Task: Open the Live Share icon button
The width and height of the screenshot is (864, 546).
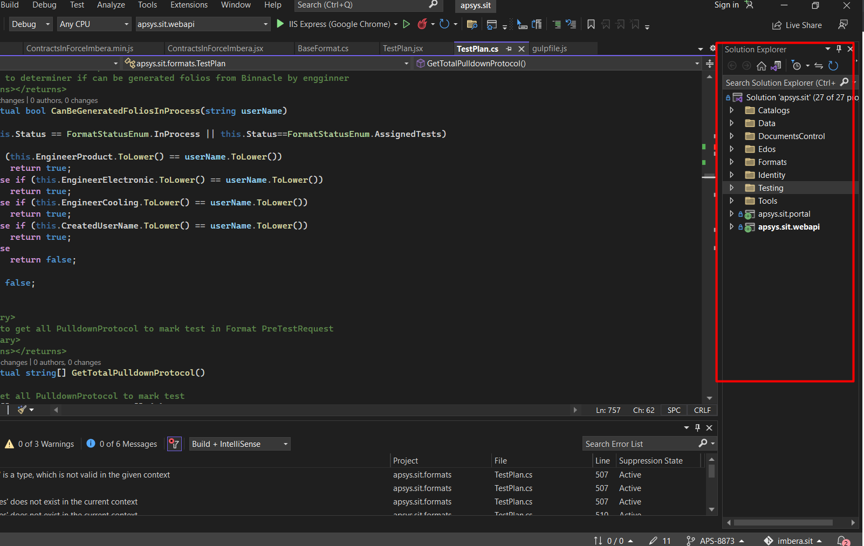Action: 797,25
